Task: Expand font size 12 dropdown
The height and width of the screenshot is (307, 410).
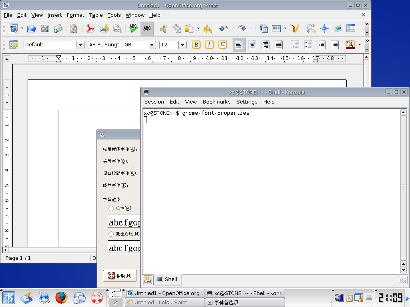Action: [182, 45]
